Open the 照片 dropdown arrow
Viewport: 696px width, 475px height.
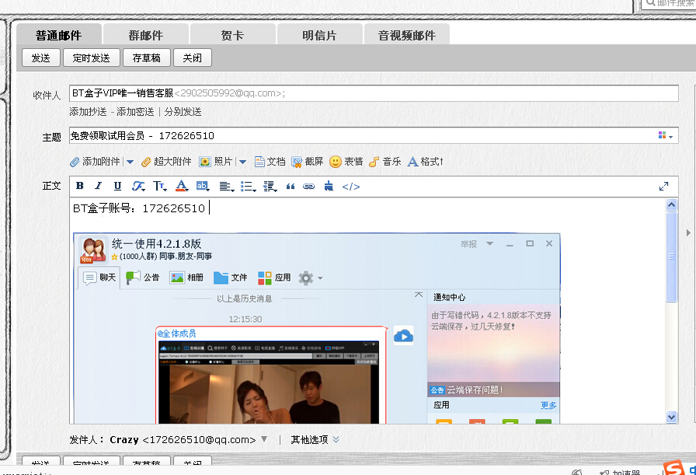[x=242, y=162]
